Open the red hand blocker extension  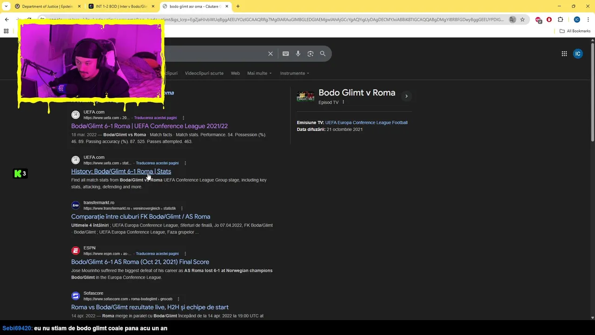(549, 20)
